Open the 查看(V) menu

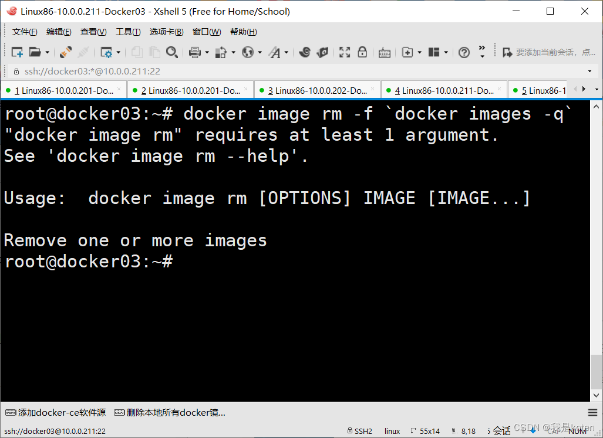(x=93, y=32)
